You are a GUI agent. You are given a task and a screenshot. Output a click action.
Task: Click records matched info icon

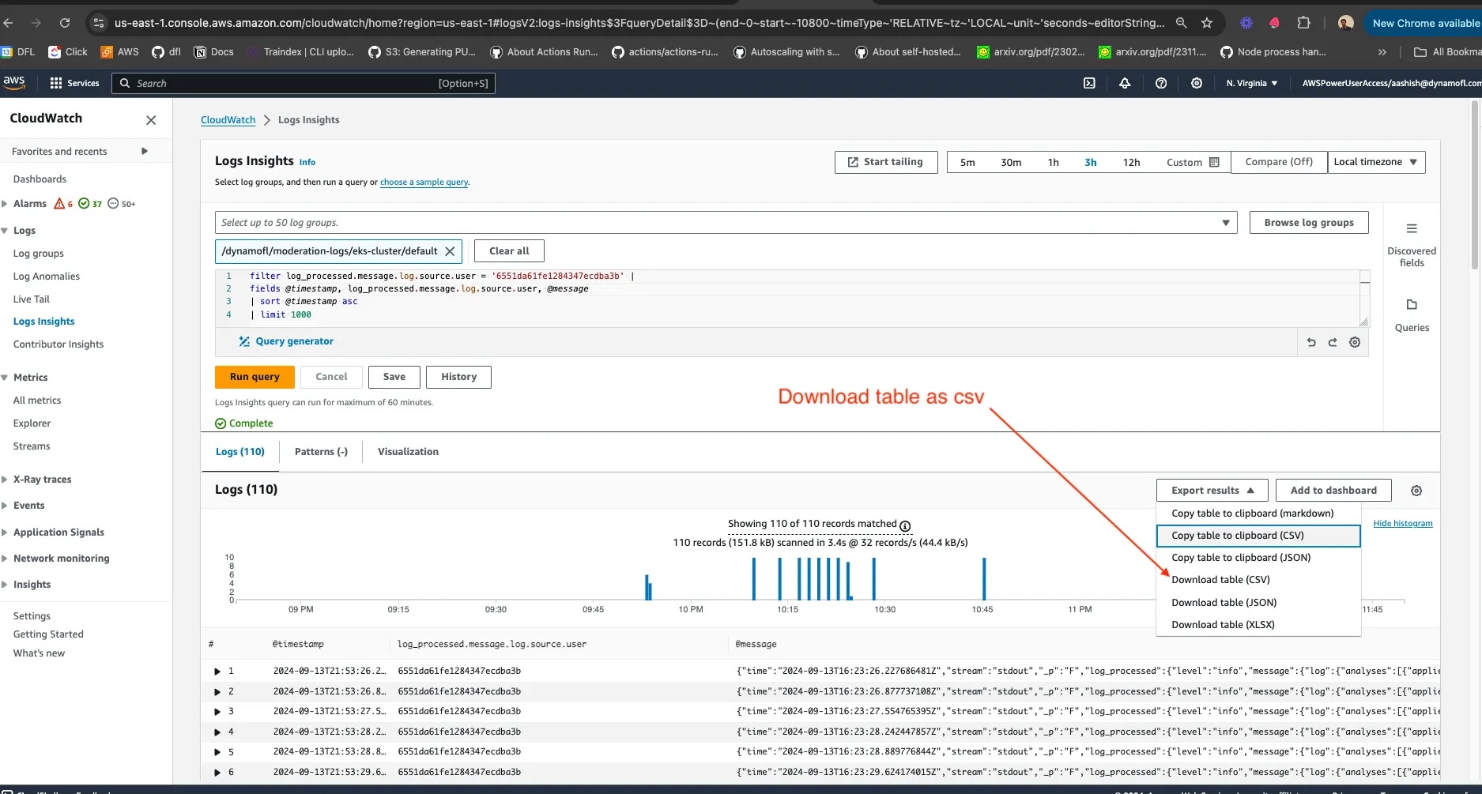pyautogui.click(x=905, y=526)
